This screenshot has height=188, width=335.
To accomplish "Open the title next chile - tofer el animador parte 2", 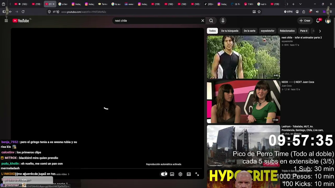I will (302, 38).
